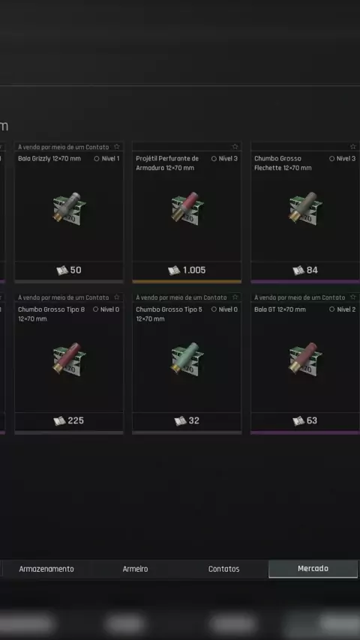Screen dimensions: 360x640
Task: Favorite the Bala Grizzly item with star
Action: click(117, 147)
